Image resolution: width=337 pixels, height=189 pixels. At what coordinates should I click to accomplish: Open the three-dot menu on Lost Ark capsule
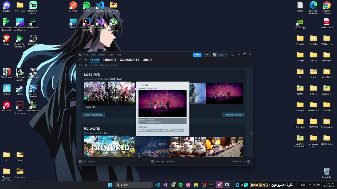tap(128, 84)
